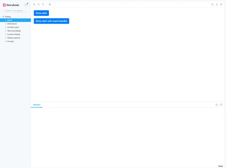226x168 pixels.
Task: Copy the canvas link
Action: [221, 5]
